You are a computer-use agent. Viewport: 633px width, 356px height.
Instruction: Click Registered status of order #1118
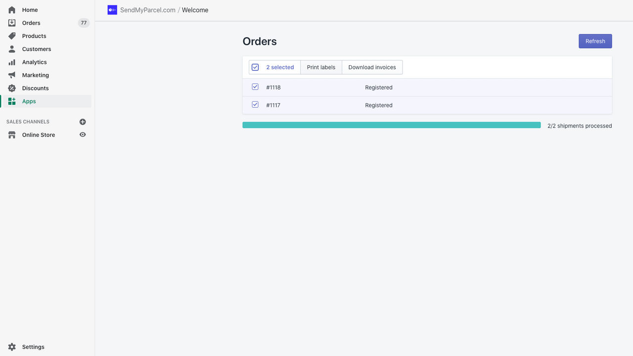[x=379, y=88]
